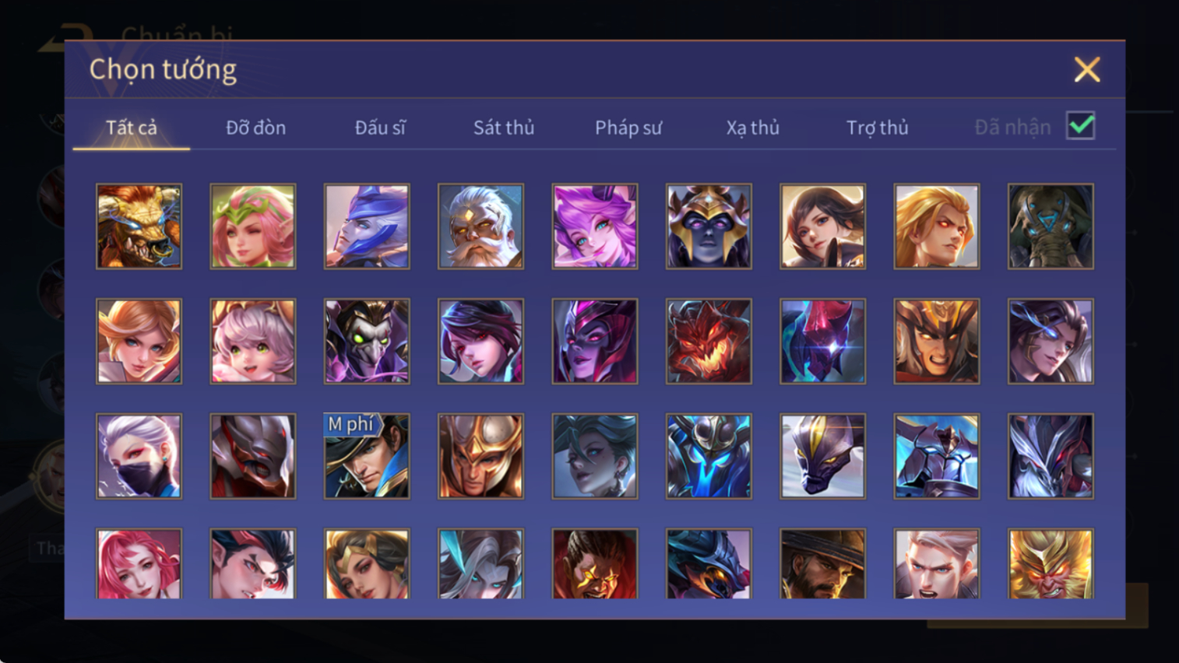Pick the green-eyed purple jester hero
The image size is (1179, 663).
(367, 342)
